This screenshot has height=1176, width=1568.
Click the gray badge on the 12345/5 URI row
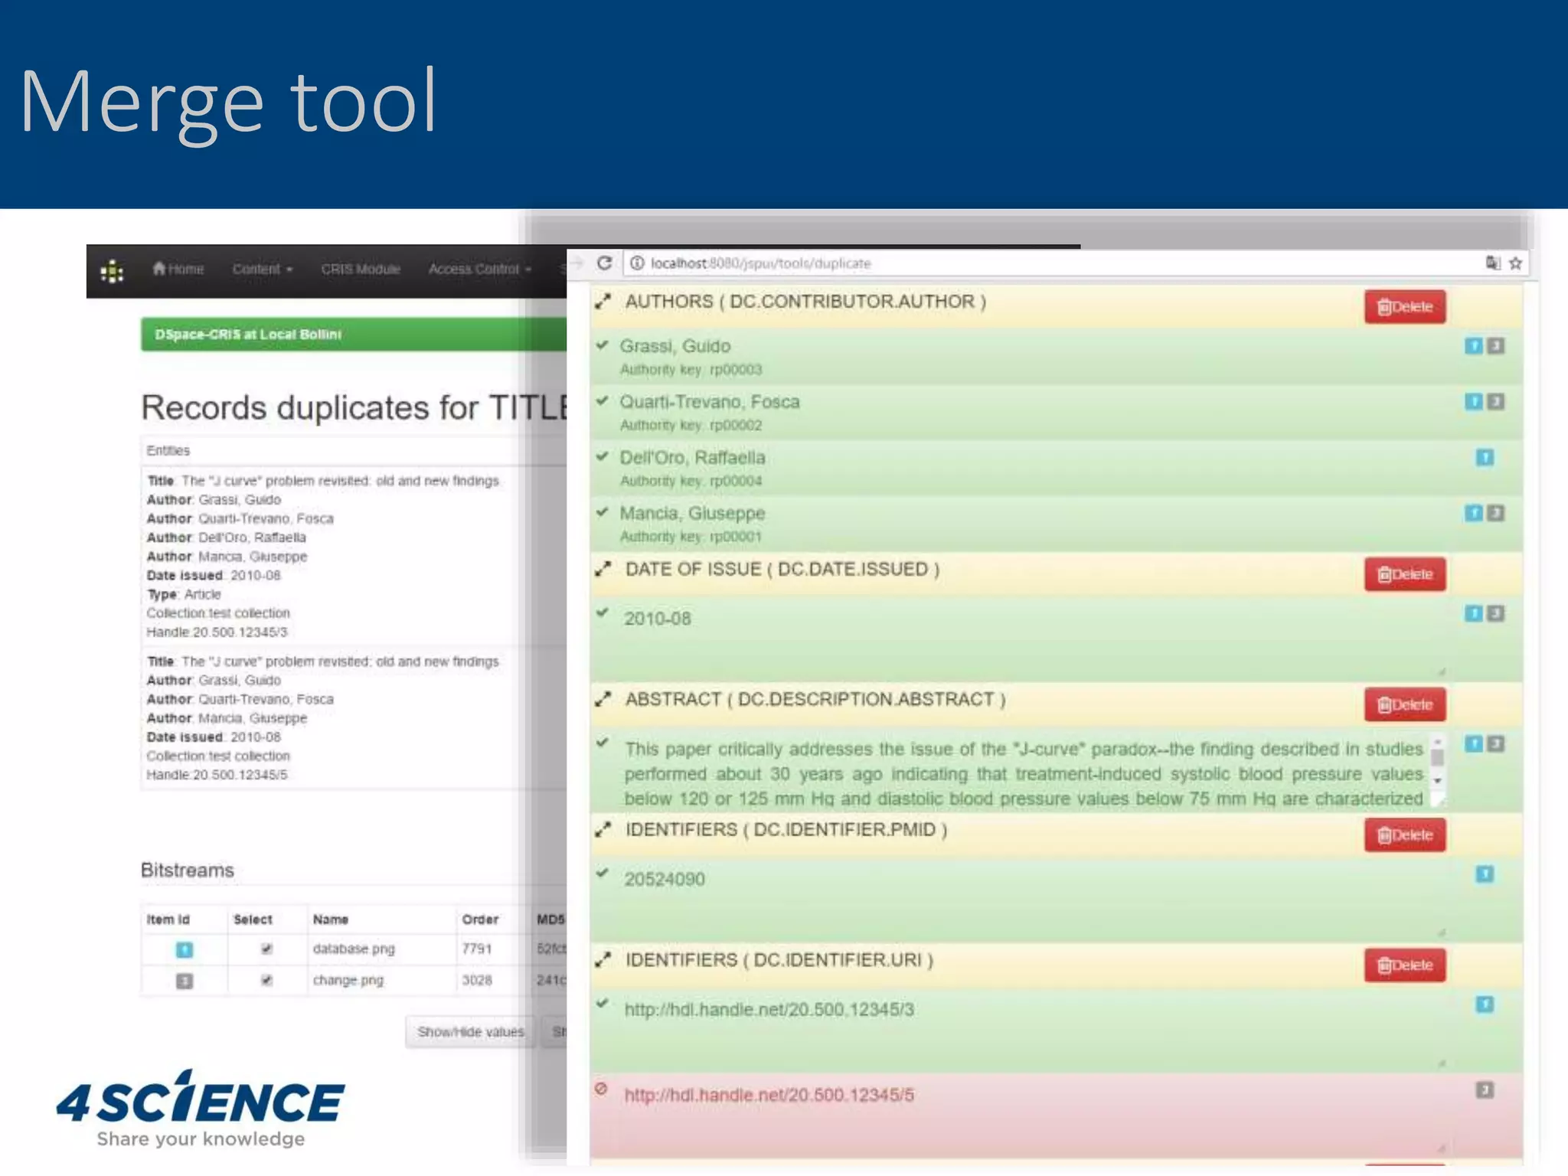tap(1485, 1089)
